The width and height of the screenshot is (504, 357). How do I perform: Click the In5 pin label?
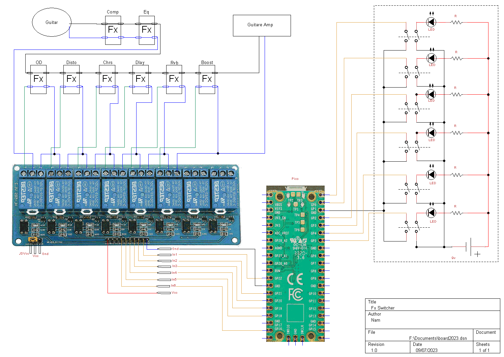tap(174, 280)
